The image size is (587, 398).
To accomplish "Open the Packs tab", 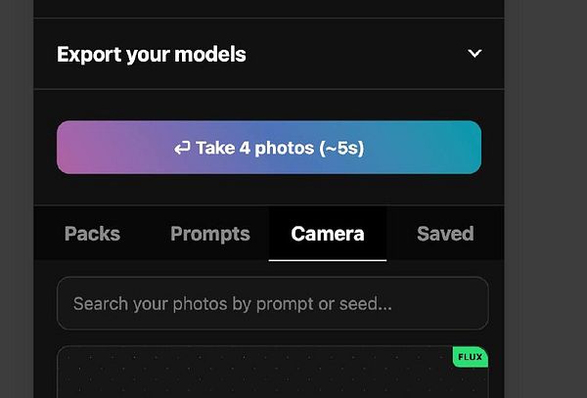I will 92,234.
